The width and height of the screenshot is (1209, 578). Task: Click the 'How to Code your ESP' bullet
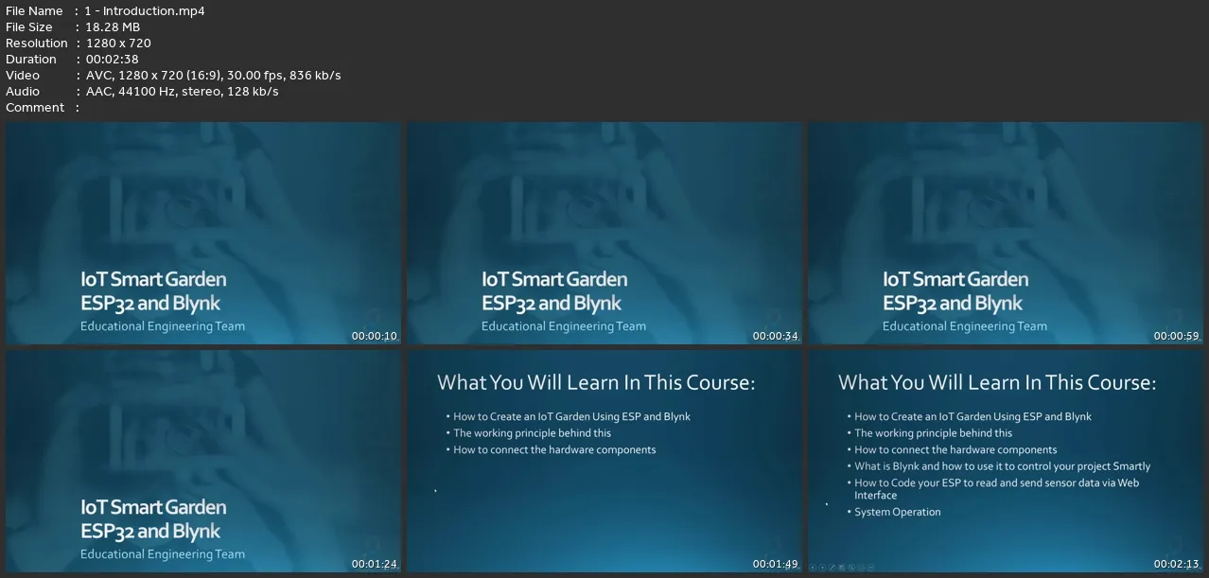[997, 489]
